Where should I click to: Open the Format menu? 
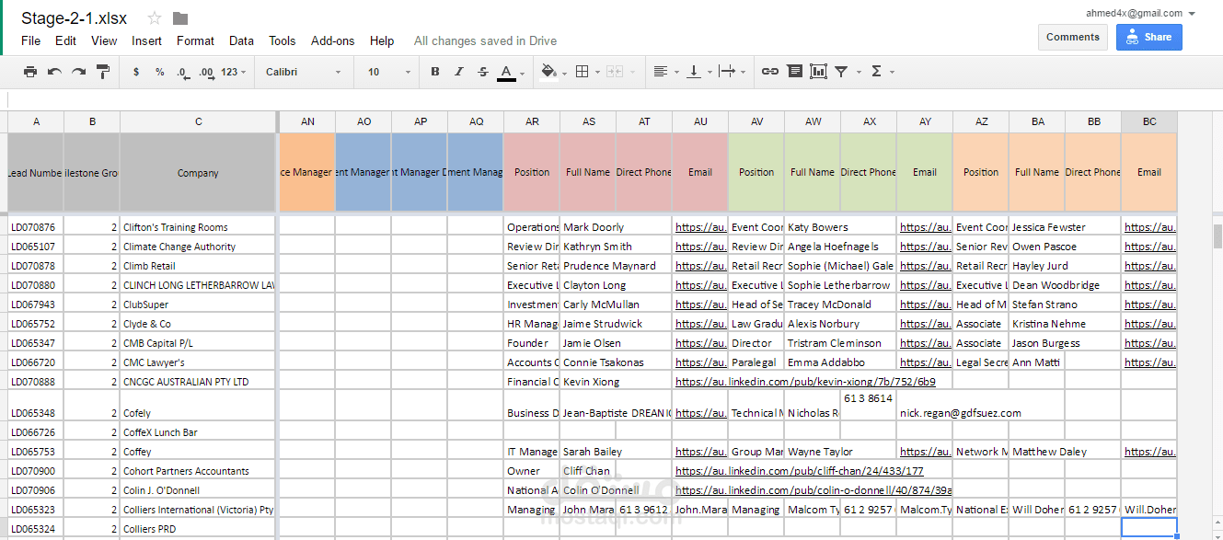[x=195, y=40]
